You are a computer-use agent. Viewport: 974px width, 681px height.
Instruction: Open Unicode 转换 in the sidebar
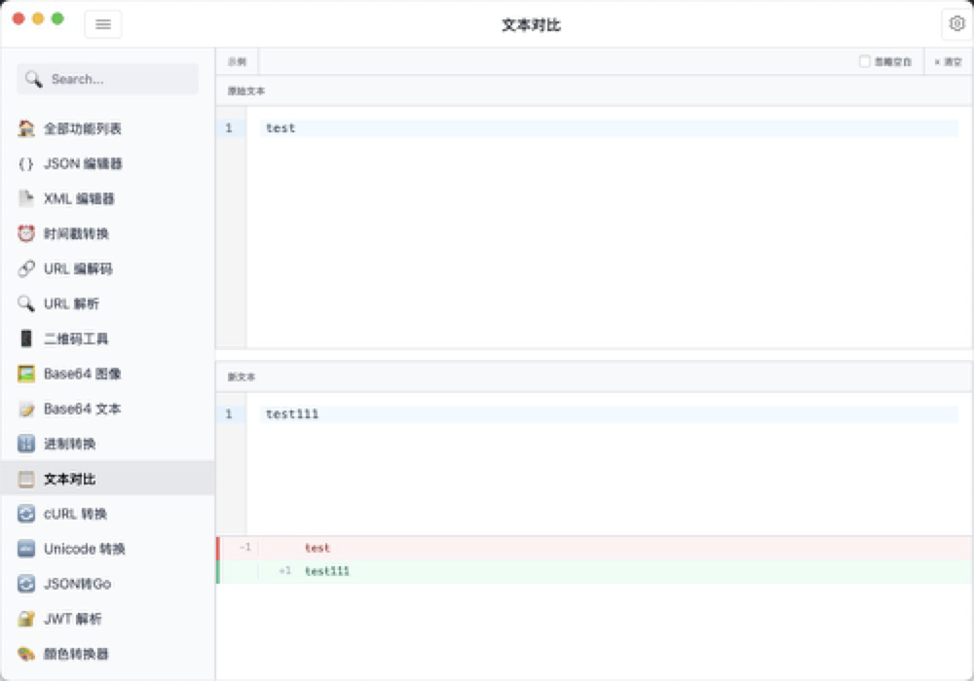pyautogui.click(x=85, y=549)
